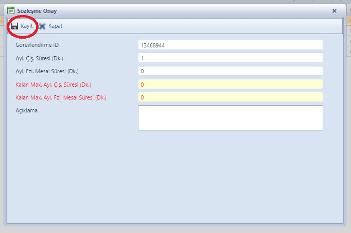This screenshot has height=233, width=351.
Task: Click Kalan Max. Ayl. Çlş. Süresi yellow field
Action: coord(230,84)
